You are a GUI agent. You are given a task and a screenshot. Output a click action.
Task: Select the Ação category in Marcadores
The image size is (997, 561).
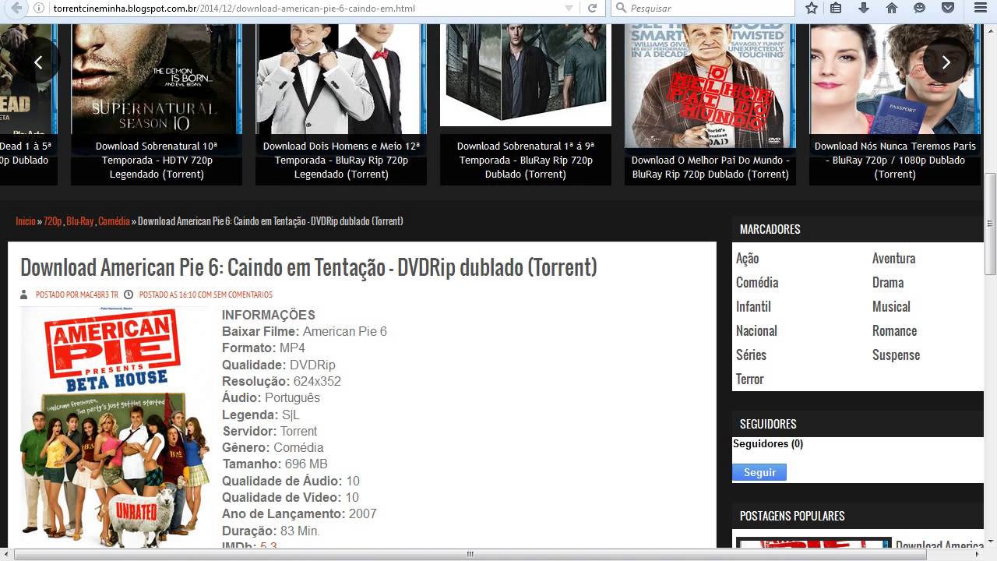point(747,258)
